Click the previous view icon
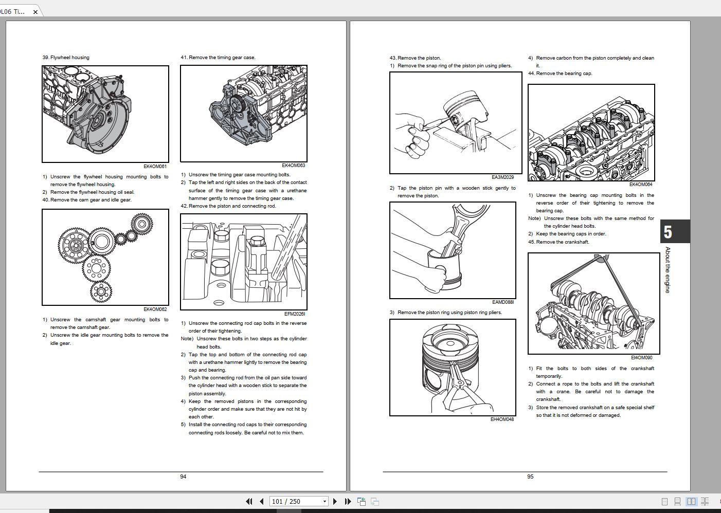This screenshot has width=721, height=513. pyautogui.click(x=362, y=502)
